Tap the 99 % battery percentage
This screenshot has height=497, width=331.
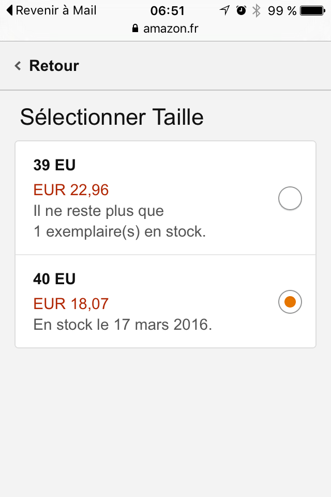282,10
